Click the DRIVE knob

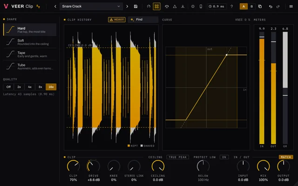click(94, 166)
